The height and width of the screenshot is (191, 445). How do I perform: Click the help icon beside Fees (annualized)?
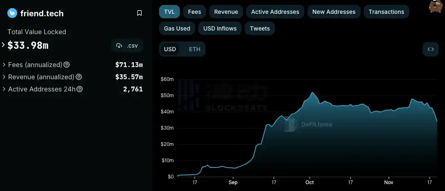click(x=66, y=65)
